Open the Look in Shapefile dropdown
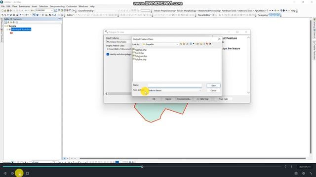Image resolution: width=316 pixels, height=177 pixels. tap(177, 44)
